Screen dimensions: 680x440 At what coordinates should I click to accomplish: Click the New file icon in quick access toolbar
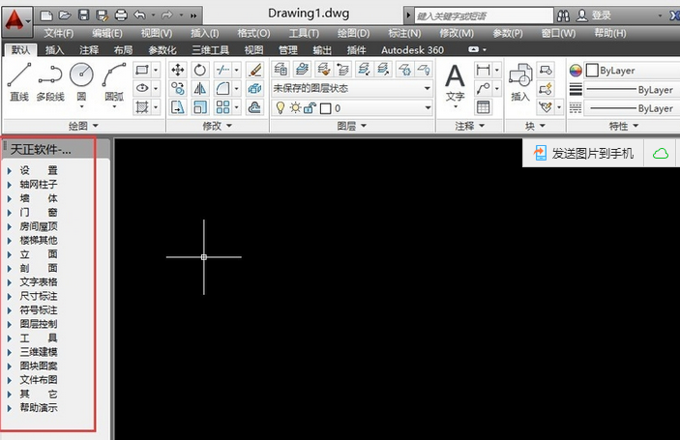46,15
